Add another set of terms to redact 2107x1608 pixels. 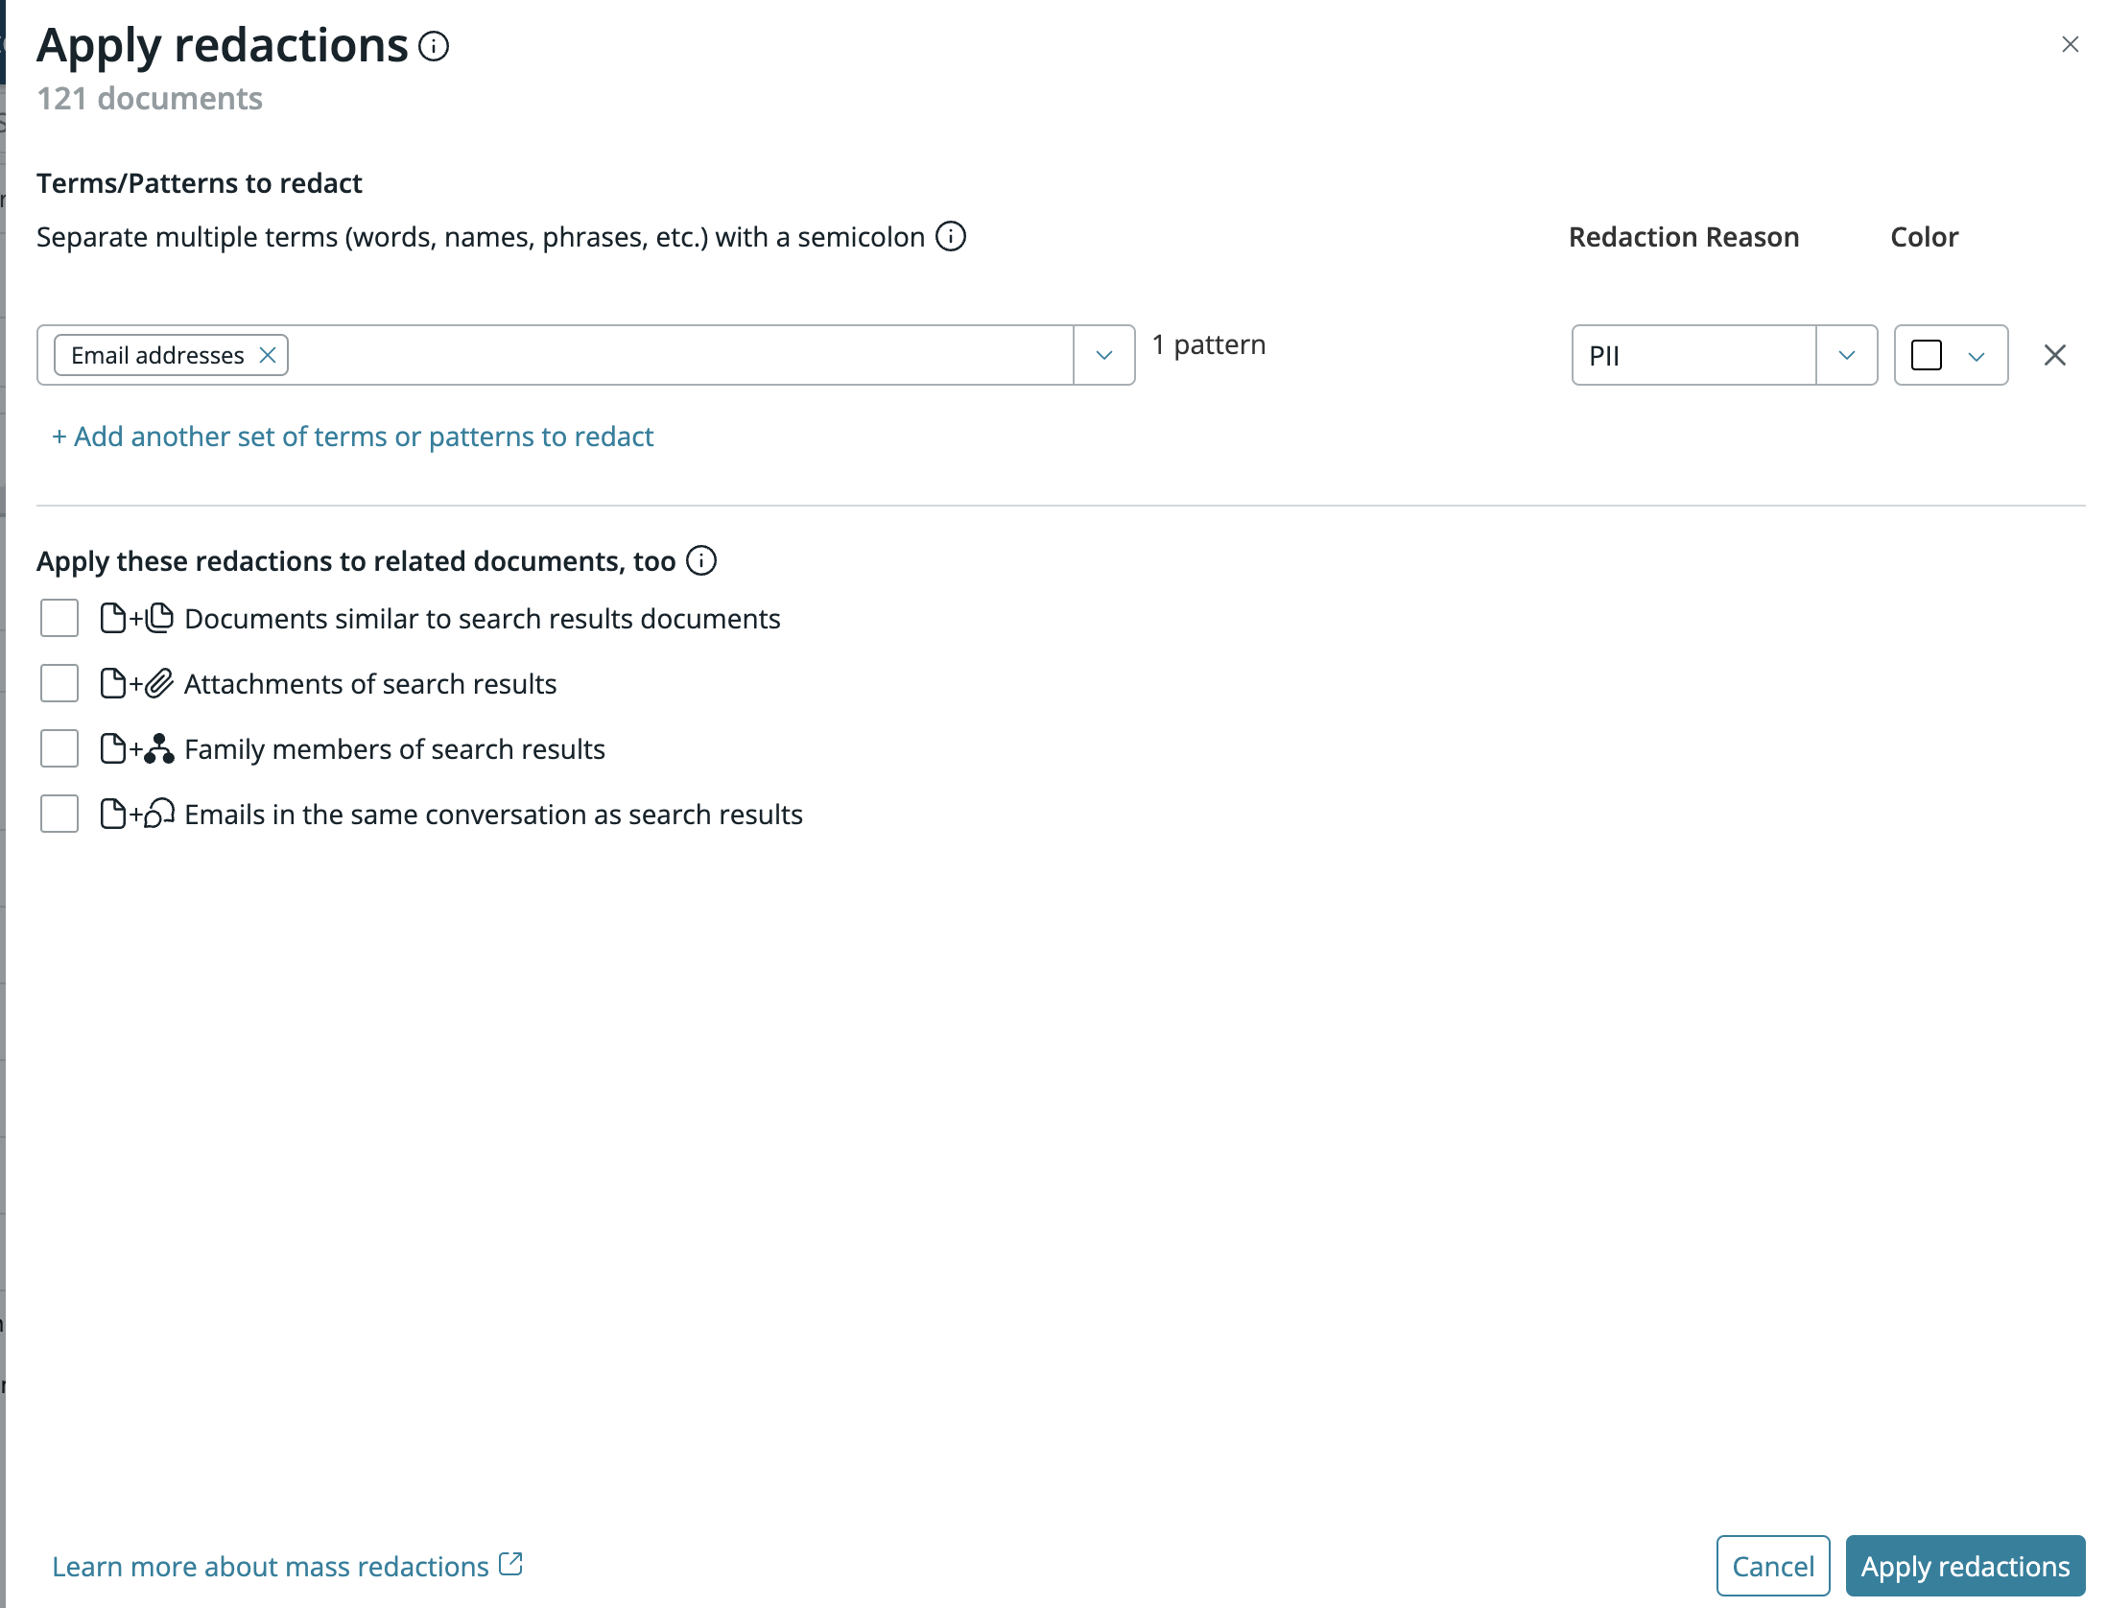pyautogui.click(x=353, y=437)
